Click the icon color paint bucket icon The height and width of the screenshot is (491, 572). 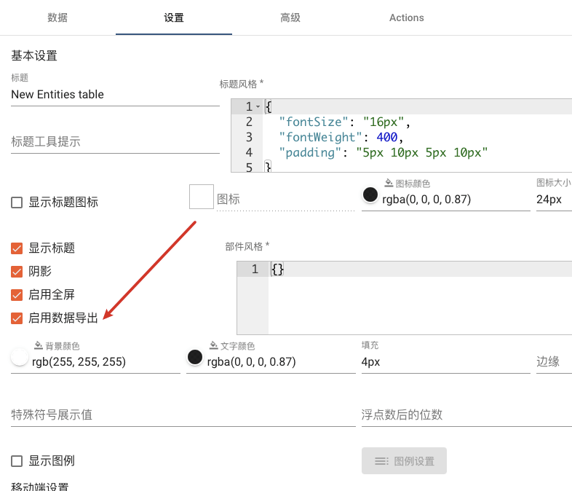[389, 183]
